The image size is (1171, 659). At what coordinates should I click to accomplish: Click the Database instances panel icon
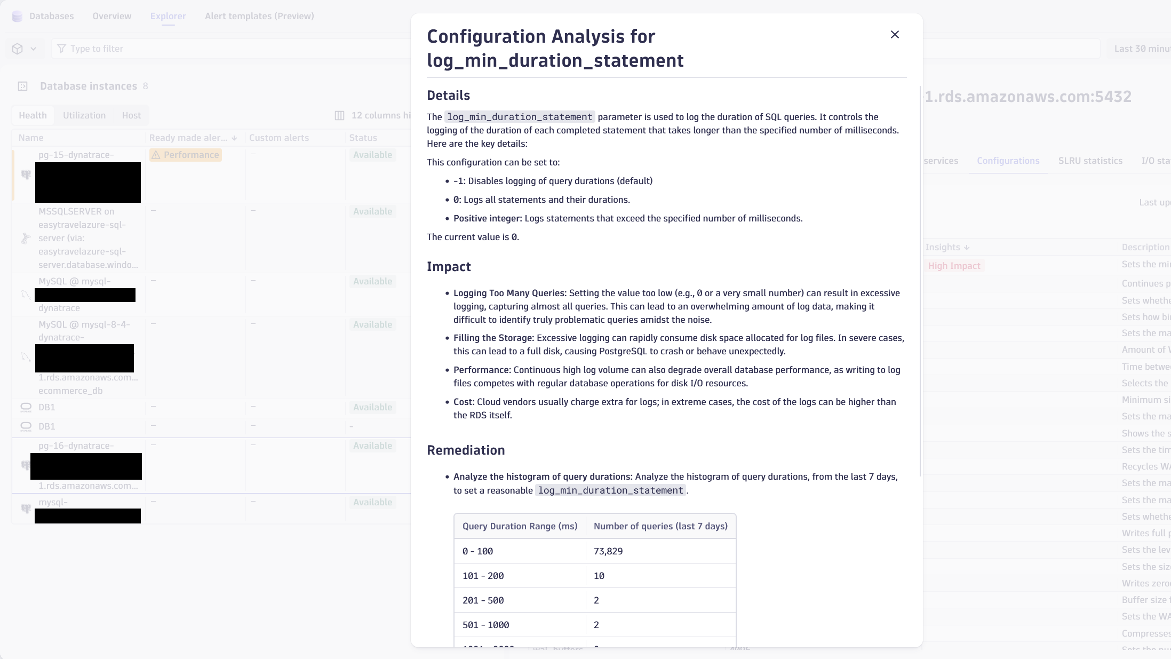tap(22, 85)
